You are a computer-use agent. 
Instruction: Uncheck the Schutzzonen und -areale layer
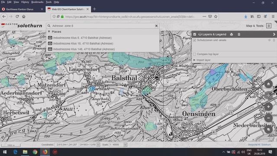pyautogui.click(x=194, y=40)
